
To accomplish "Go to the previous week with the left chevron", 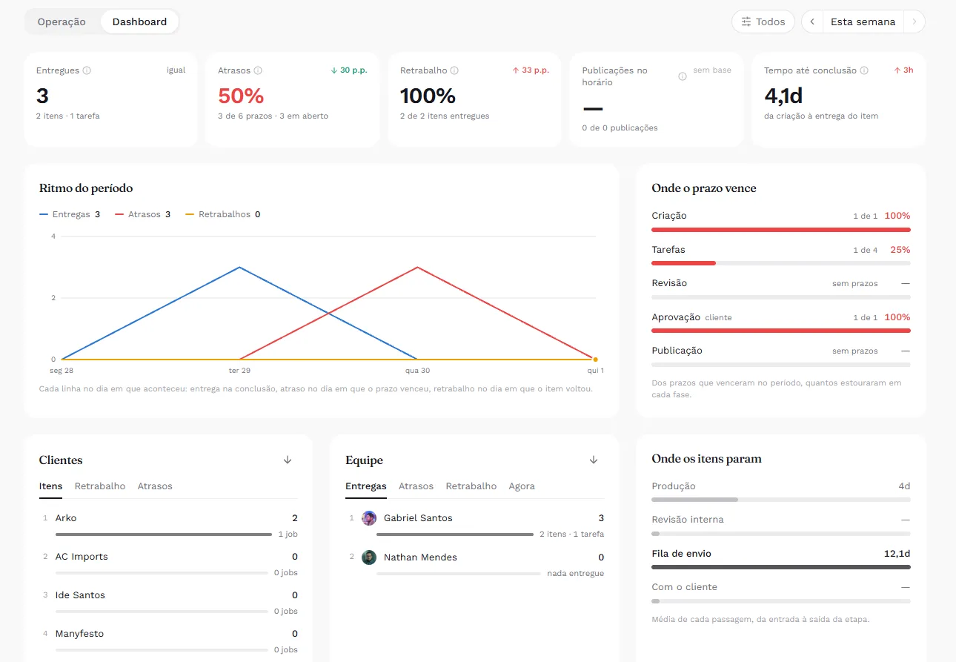I will [x=812, y=21].
